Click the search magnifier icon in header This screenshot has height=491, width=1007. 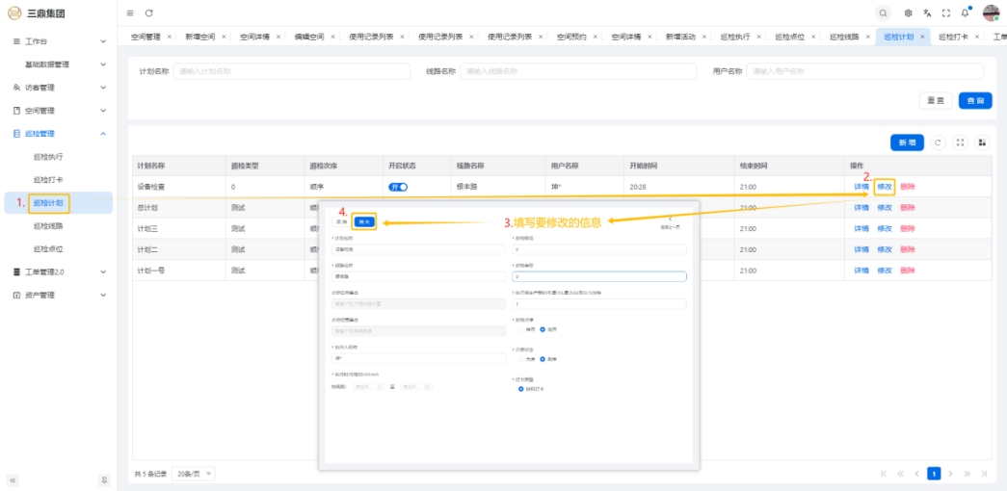coord(883,13)
